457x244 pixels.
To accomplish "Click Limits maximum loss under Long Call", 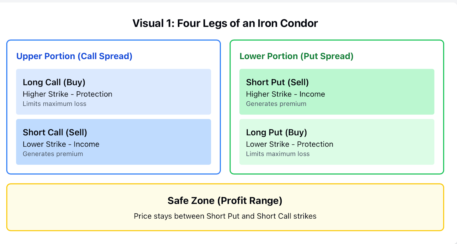I will point(55,104).
